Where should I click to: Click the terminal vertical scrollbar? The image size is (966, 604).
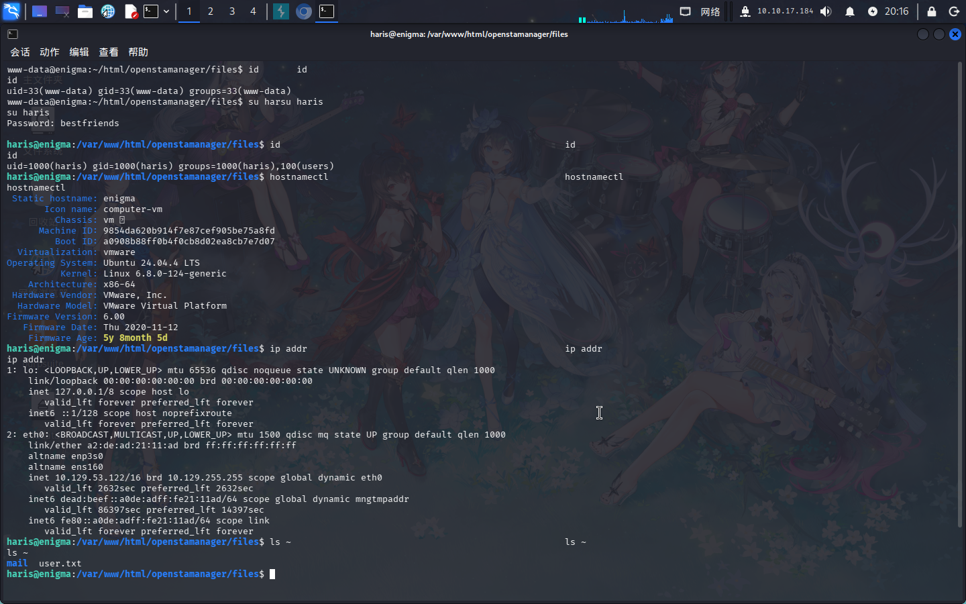pyautogui.click(x=960, y=294)
